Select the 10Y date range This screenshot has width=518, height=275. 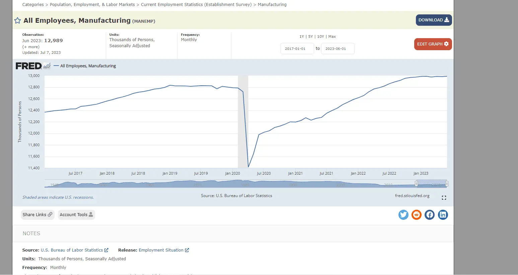click(320, 36)
